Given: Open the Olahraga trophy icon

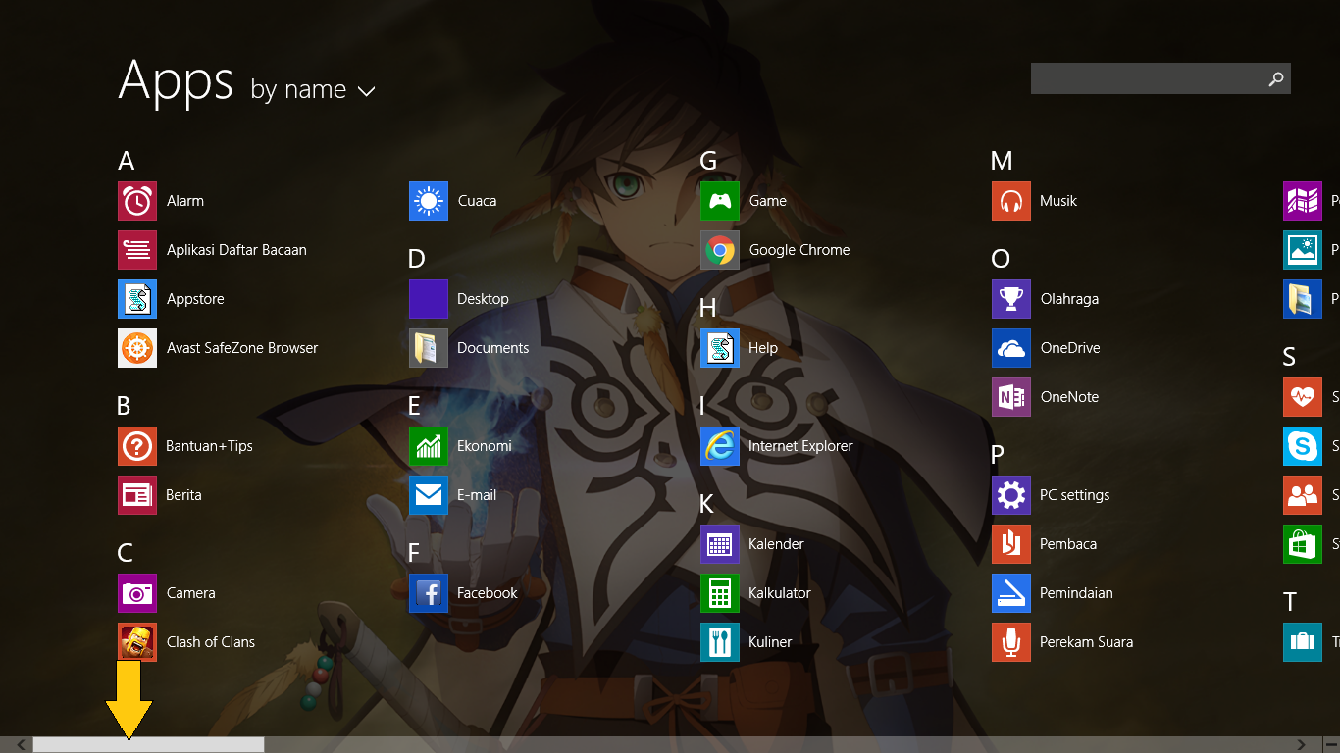Looking at the screenshot, I should click(1011, 299).
